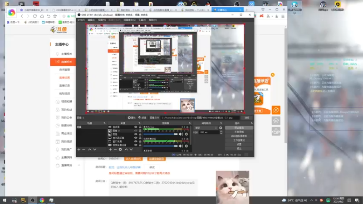This screenshot has height=204, width=363.
Task: Close the orange 直播伴侣 ad popup
Action: click(273, 75)
